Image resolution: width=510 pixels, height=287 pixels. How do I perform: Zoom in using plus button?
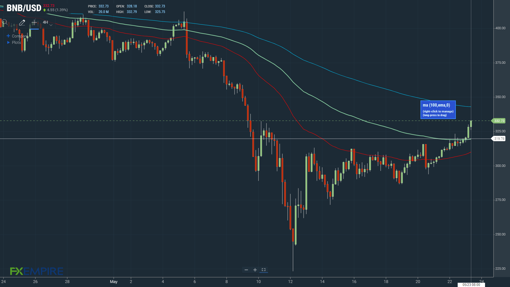pos(255,270)
